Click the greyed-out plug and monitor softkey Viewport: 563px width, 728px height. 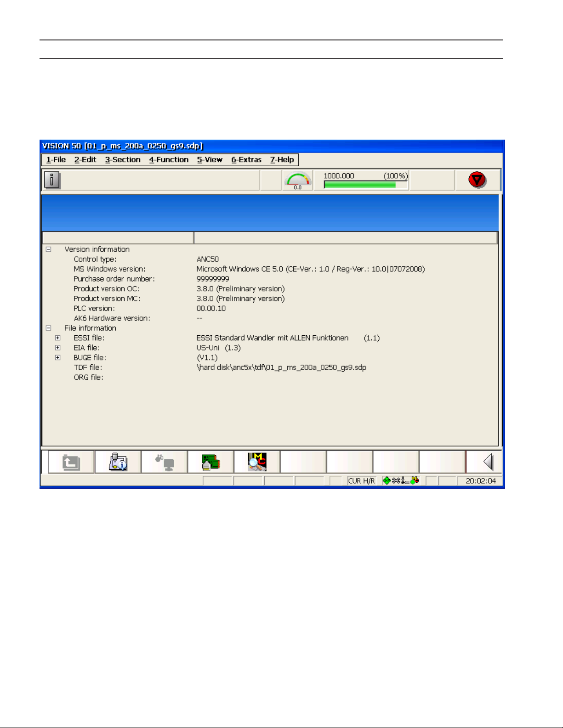(x=164, y=462)
